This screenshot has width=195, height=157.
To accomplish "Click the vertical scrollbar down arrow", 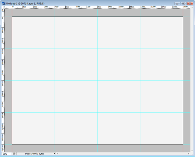I will pyautogui.click(x=192, y=150).
